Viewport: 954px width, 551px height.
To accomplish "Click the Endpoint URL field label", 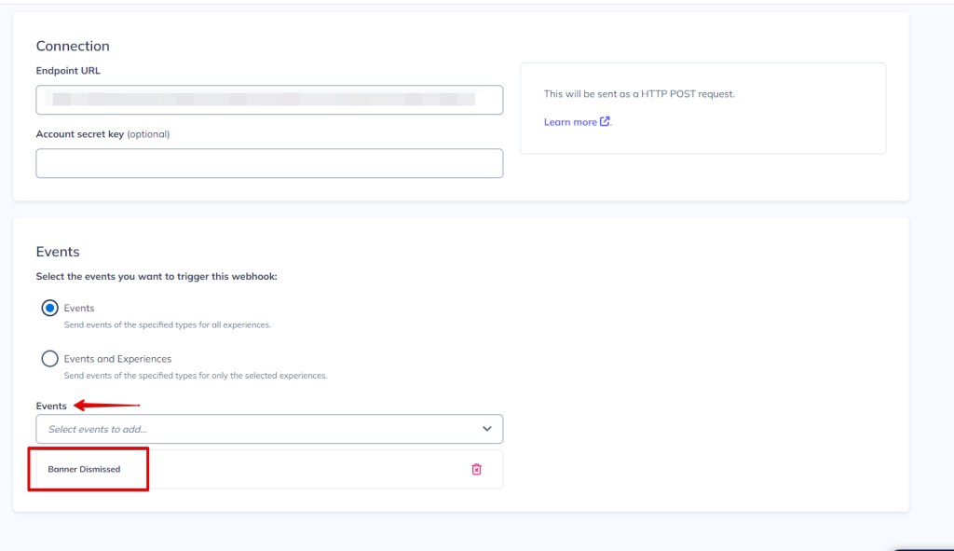I will coord(68,71).
